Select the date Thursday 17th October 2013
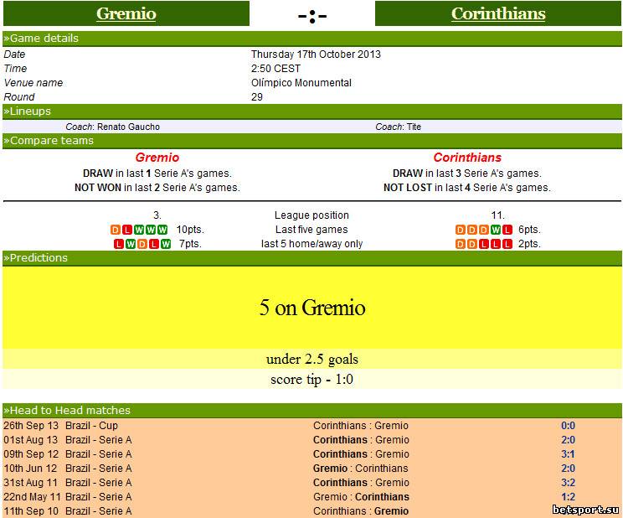The height and width of the screenshot is (518, 623). tap(316, 54)
